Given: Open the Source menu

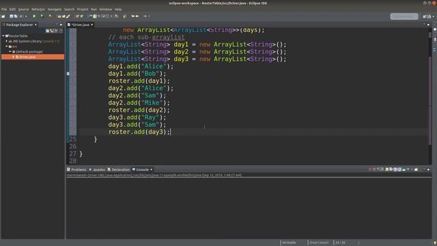Looking at the screenshot, I should (23, 9).
